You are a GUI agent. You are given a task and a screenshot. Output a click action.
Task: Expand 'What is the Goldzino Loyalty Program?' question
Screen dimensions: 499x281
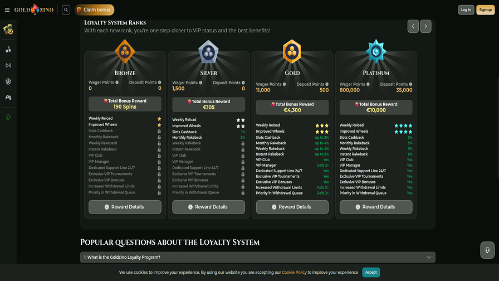tap(258, 257)
